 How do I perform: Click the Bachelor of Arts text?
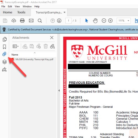point(79,100)
